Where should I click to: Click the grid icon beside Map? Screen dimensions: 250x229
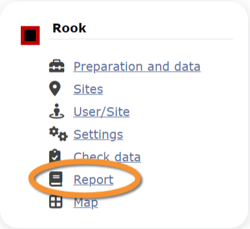click(55, 202)
